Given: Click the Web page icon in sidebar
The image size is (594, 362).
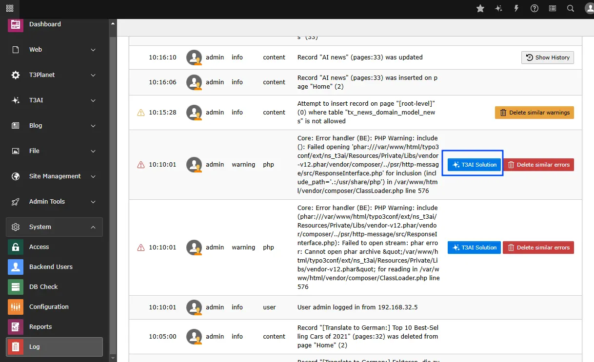Looking at the screenshot, I should (x=16, y=50).
